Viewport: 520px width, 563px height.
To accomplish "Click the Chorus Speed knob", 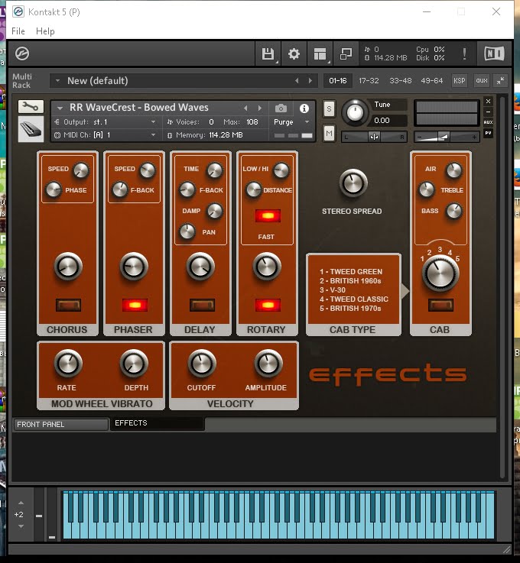I will pos(81,170).
